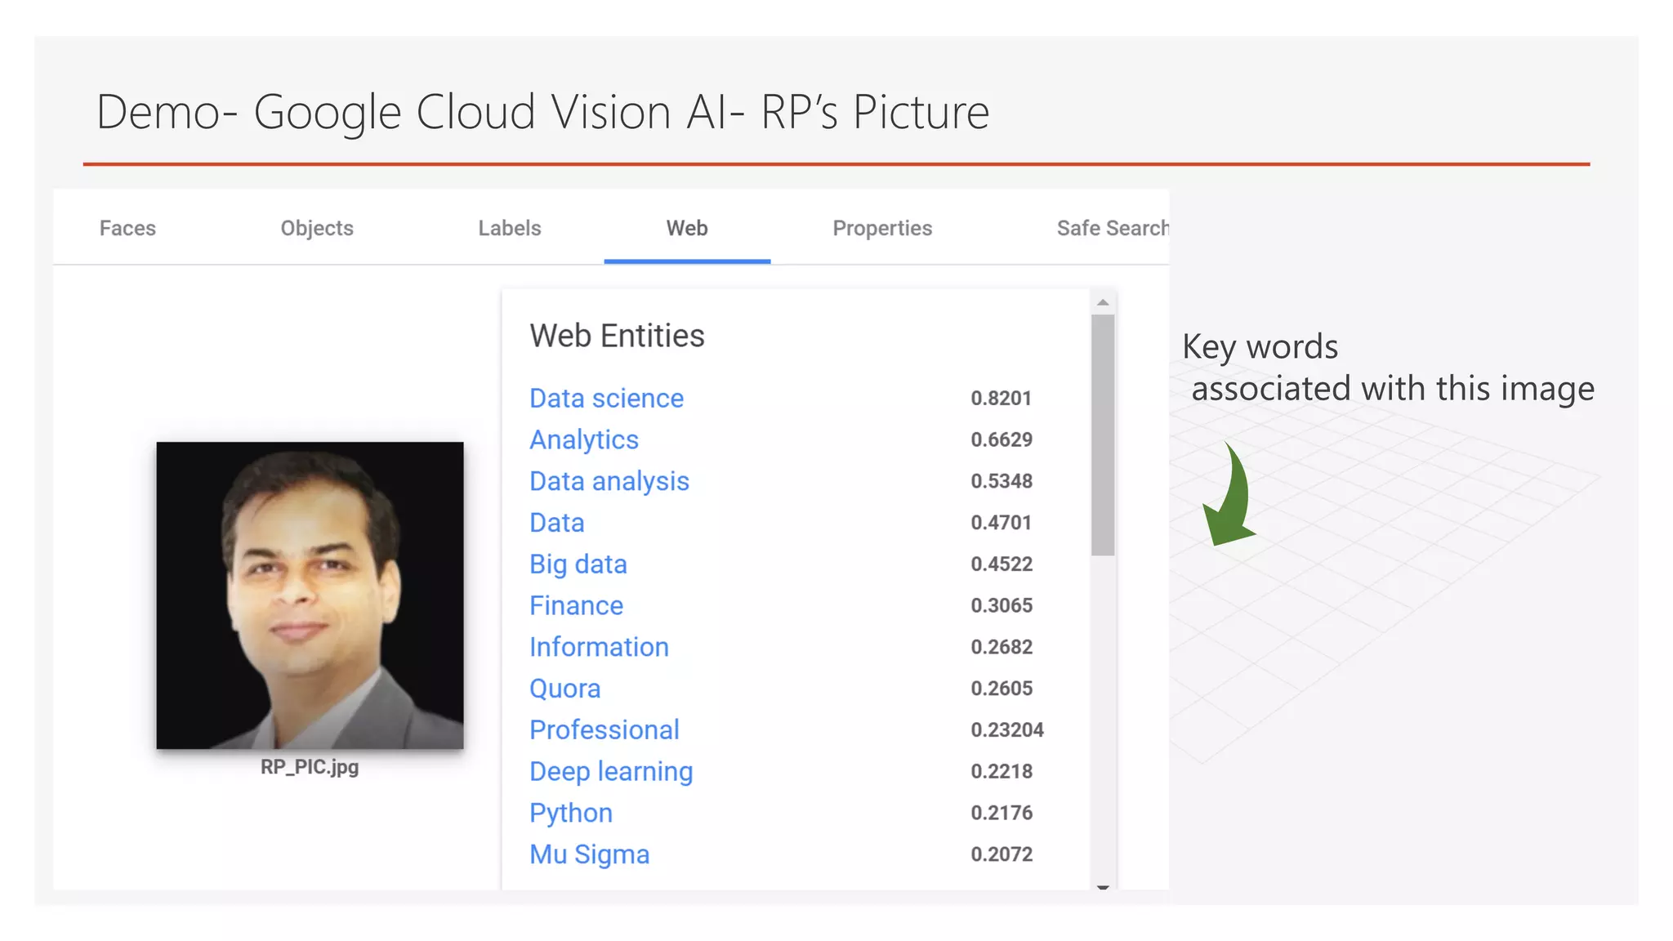This screenshot has width=1673, height=941.
Task: Click the 0.2176 score value
Action: [x=1002, y=813]
